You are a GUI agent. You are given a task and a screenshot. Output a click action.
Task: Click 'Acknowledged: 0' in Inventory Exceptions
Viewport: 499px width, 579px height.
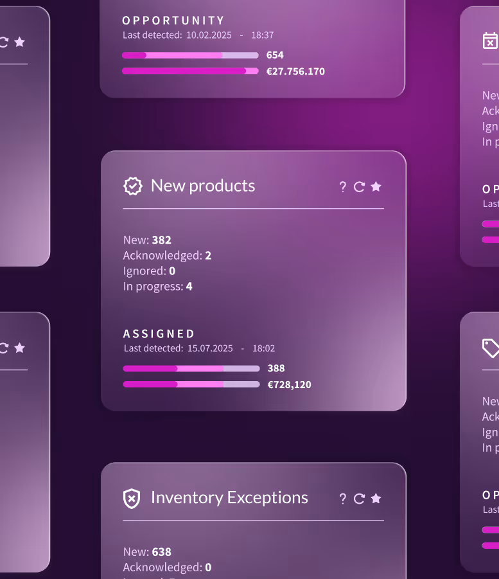click(x=167, y=567)
